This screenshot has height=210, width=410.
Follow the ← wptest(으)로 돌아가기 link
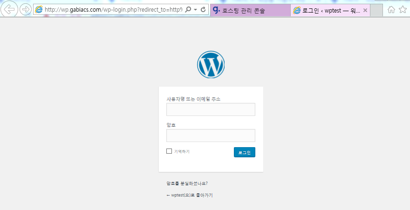pyautogui.click(x=190, y=195)
